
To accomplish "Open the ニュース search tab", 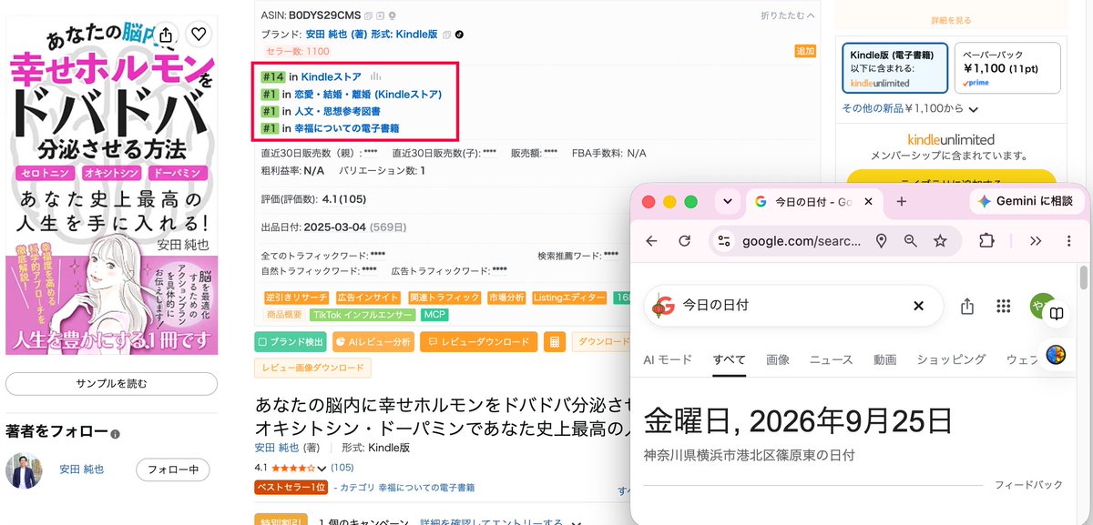I will 832,359.
